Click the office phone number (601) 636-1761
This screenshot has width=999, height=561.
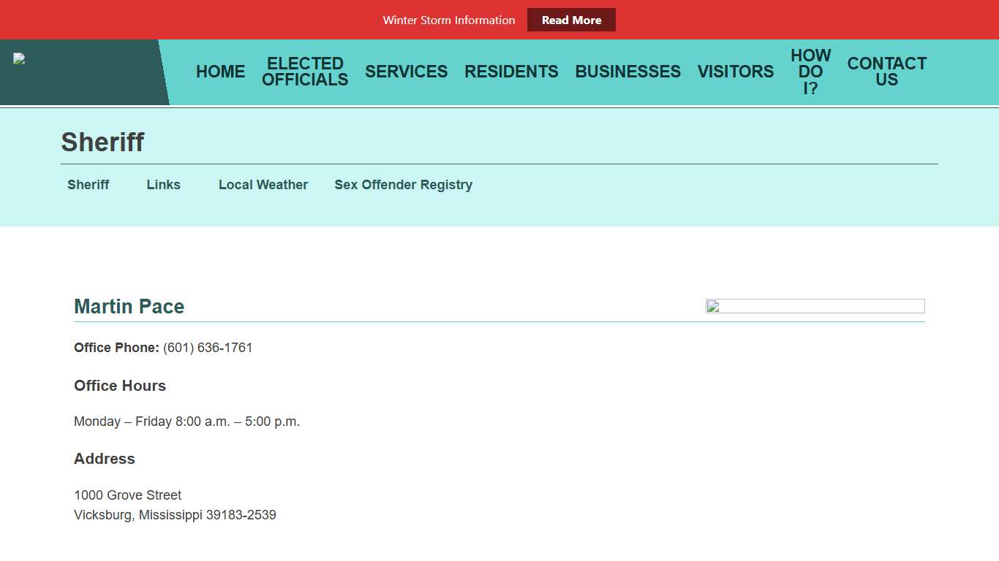(x=208, y=348)
